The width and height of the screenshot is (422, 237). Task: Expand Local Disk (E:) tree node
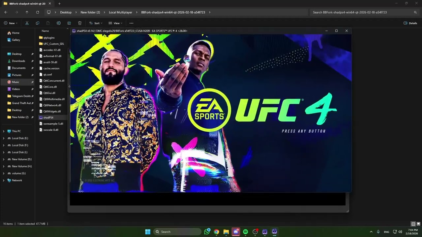(x=4, y=138)
